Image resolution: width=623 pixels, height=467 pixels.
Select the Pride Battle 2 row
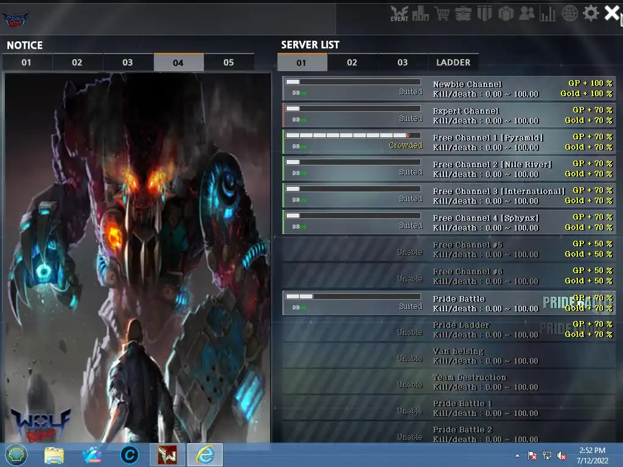pyautogui.click(x=449, y=434)
